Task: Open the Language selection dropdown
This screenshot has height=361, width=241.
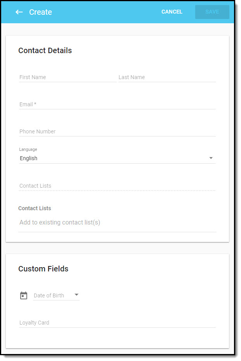Action: (116, 158)
